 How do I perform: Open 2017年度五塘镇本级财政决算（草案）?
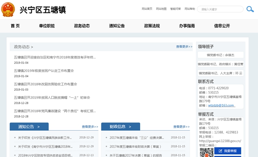pos(135,147)
